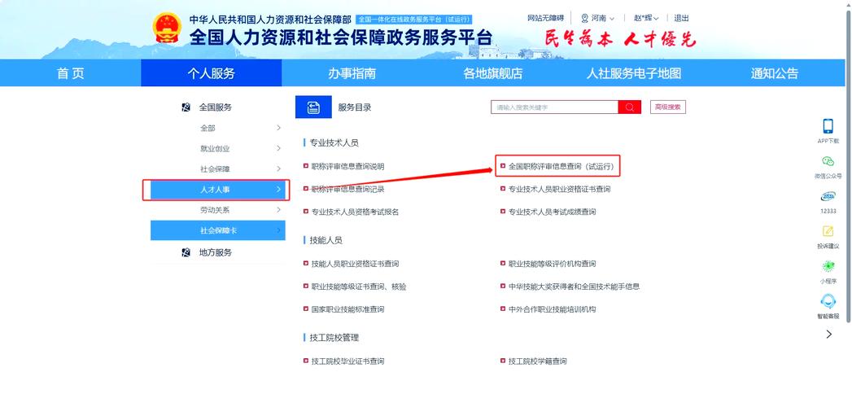Click the location pin icon beside 河南

click(584, 18)
